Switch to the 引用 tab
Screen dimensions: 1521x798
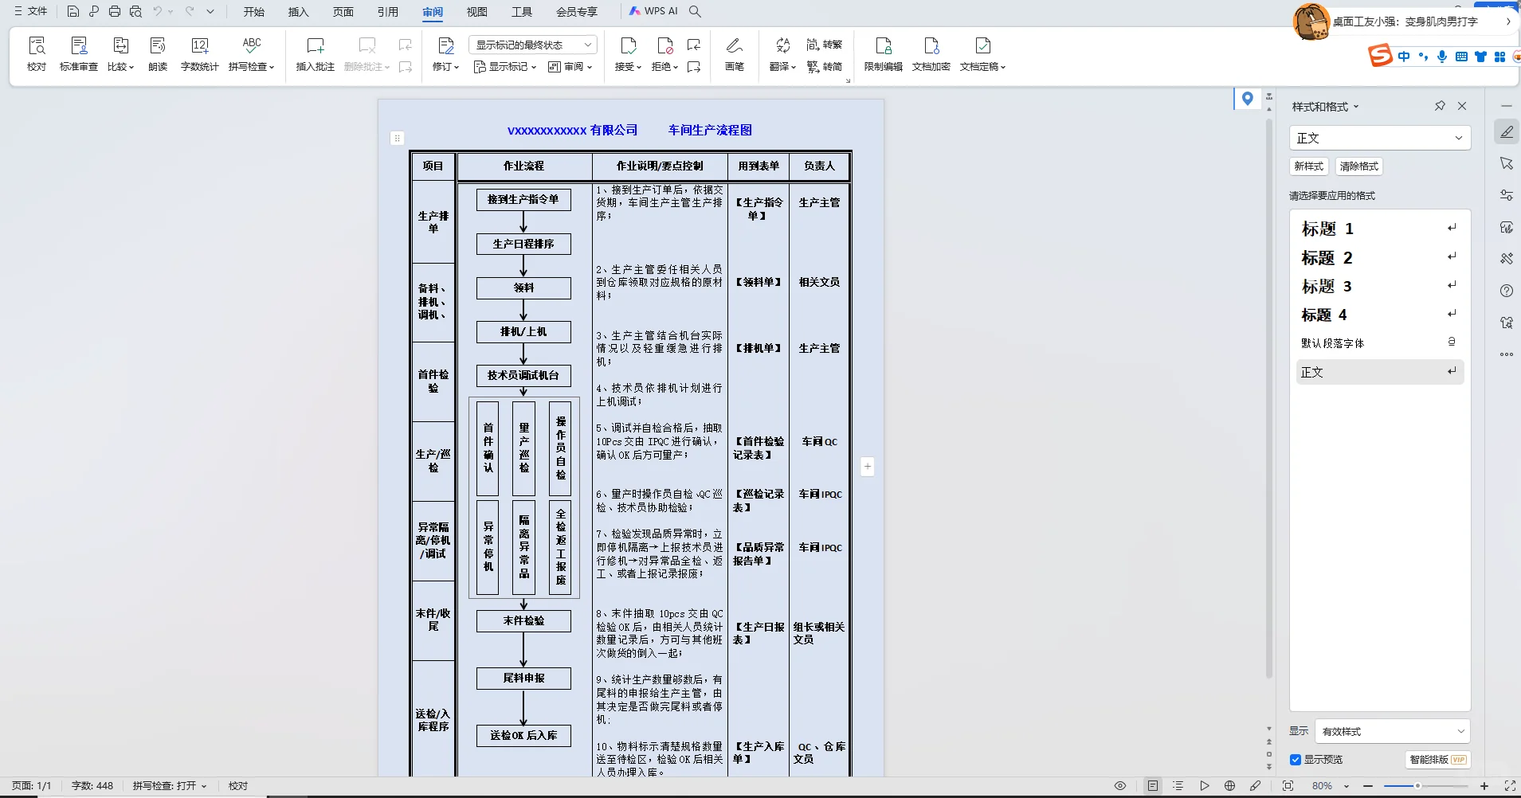pos(388,12)
